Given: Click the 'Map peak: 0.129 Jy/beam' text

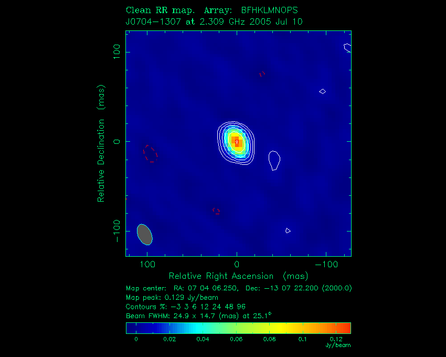Looking at the screenshot, I should pos(172,298).
